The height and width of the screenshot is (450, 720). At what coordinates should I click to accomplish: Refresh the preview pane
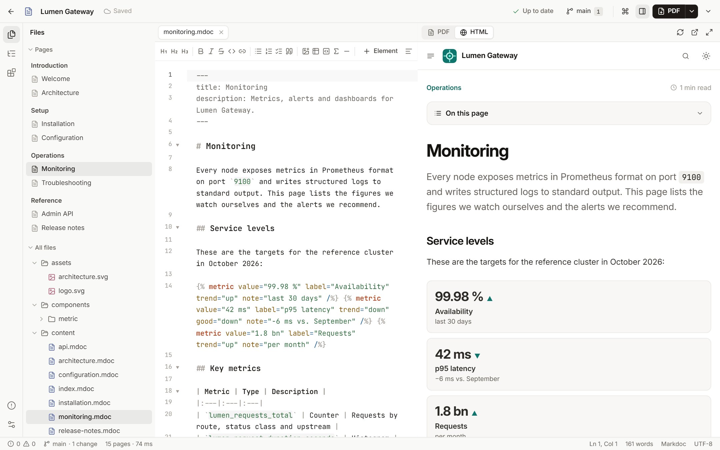tap(680, 32)
